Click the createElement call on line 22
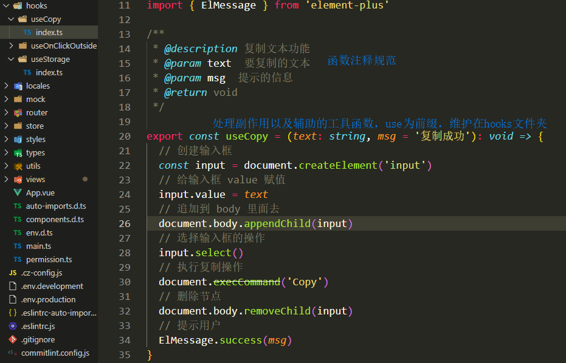This screenshot has height=363, width=566. pyautogui.click(x=338, y=165)
